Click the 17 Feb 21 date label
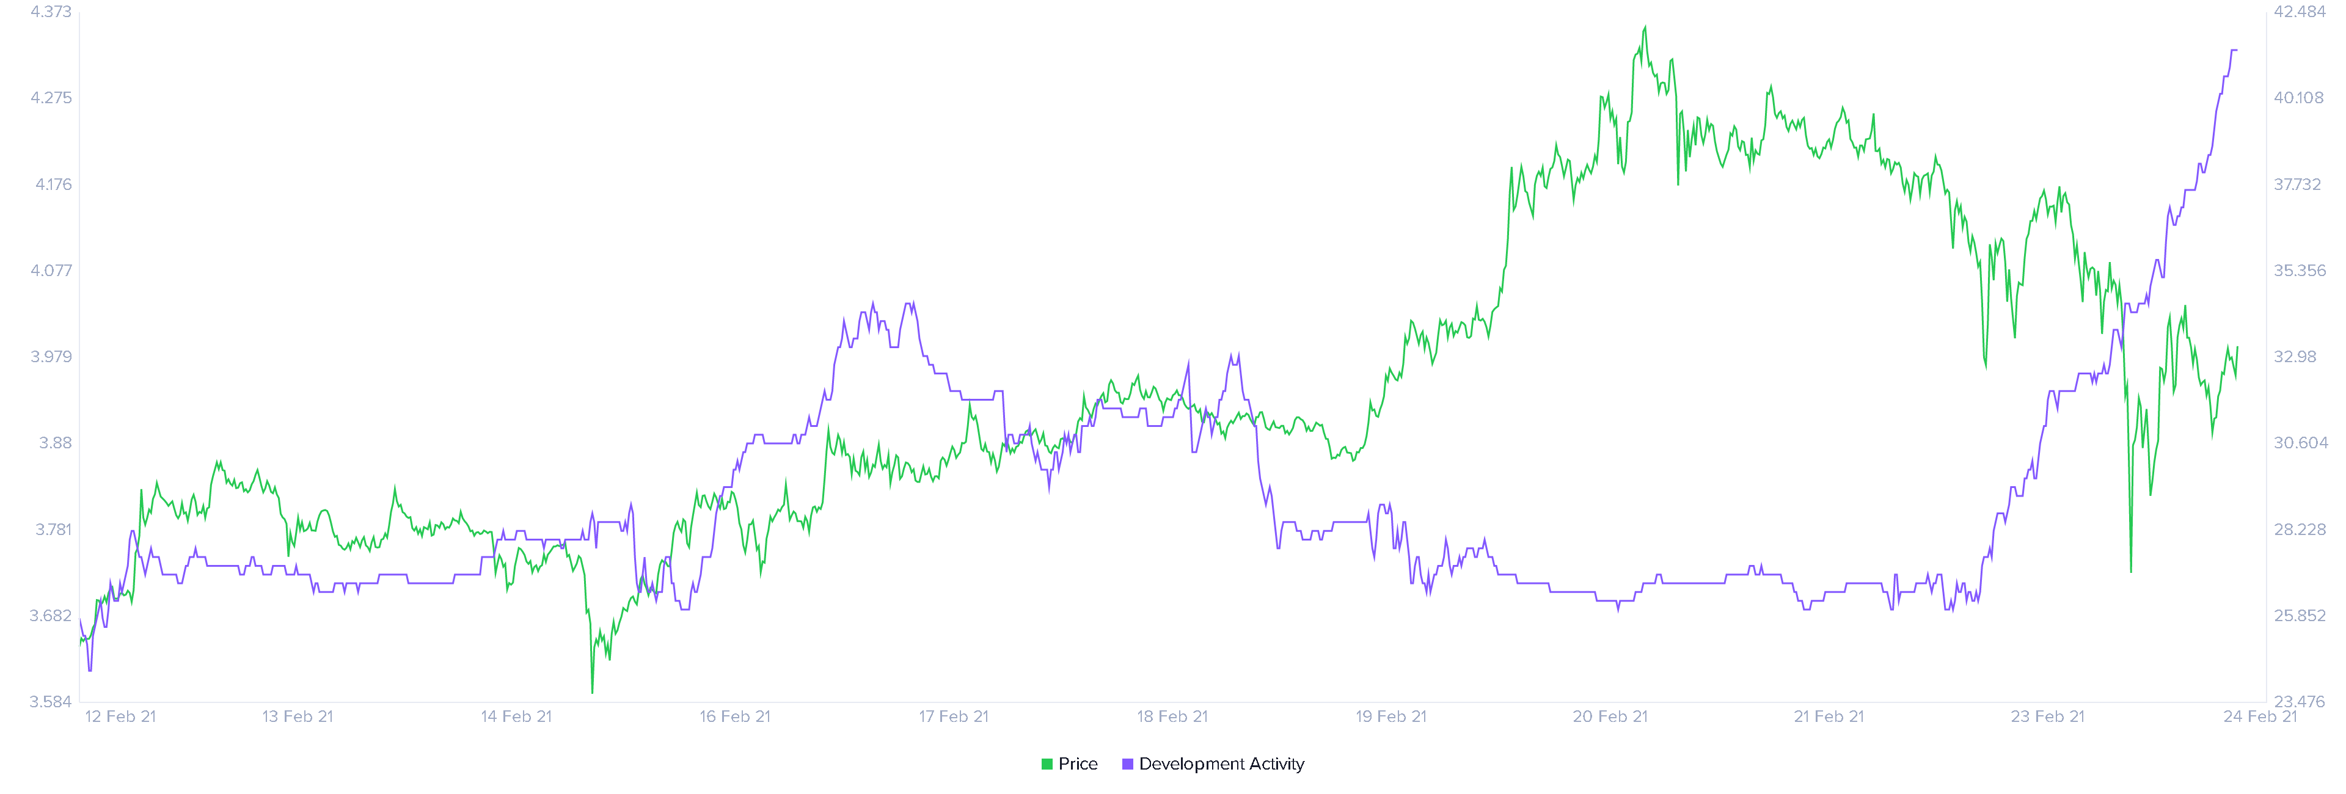The image size is (2346, 794). click(954, 716)
